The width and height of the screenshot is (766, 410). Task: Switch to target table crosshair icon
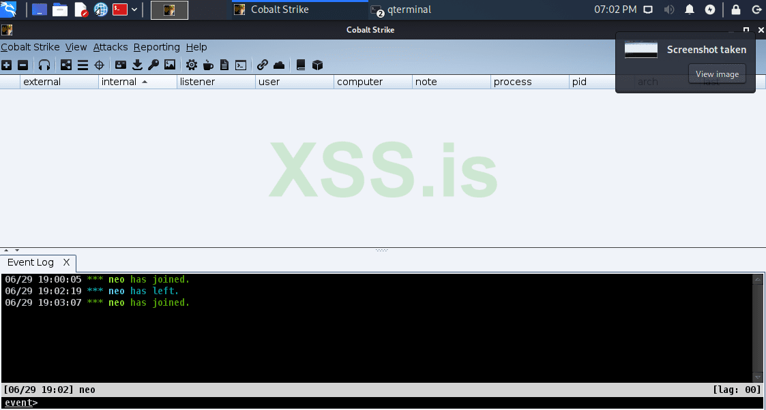coord(99,65)
